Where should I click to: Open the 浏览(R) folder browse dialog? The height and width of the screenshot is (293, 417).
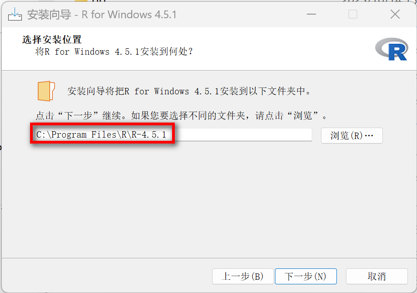pyautogui.click(x=351, y=136)
